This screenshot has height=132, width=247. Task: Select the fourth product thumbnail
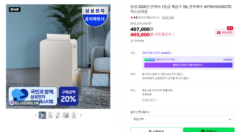coord(66,115)
